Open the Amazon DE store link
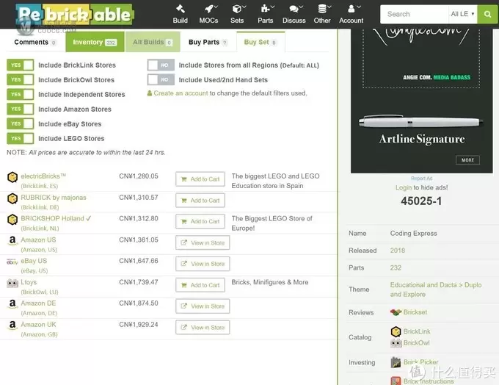 38,303
